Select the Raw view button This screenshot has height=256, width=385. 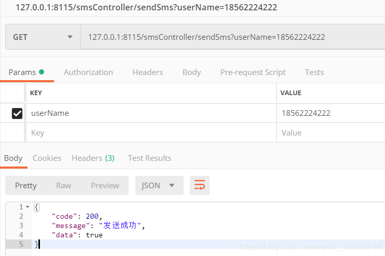point(64,185)
